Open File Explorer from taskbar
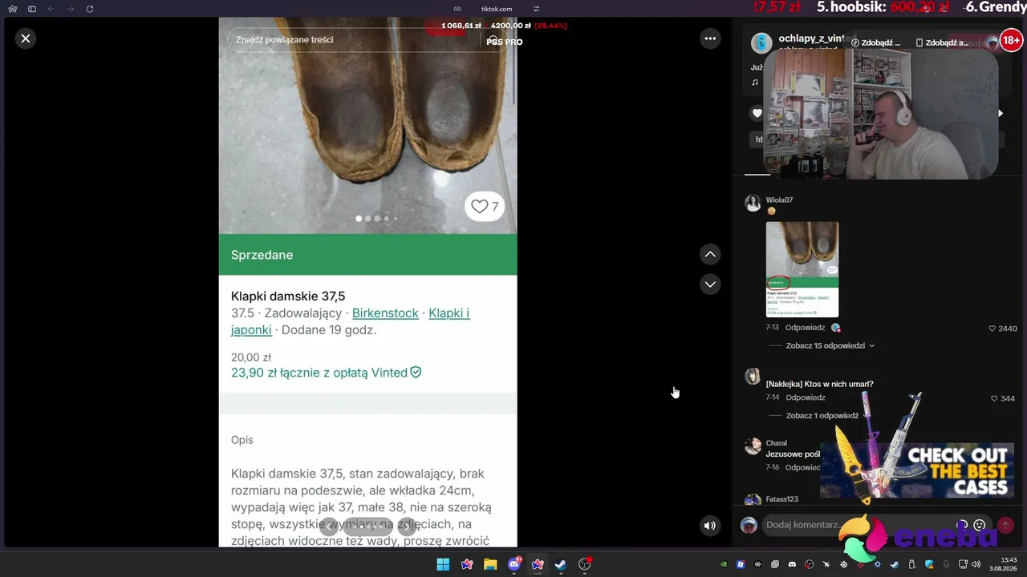The image size is (1027, 577). click(x=490, y=565)
